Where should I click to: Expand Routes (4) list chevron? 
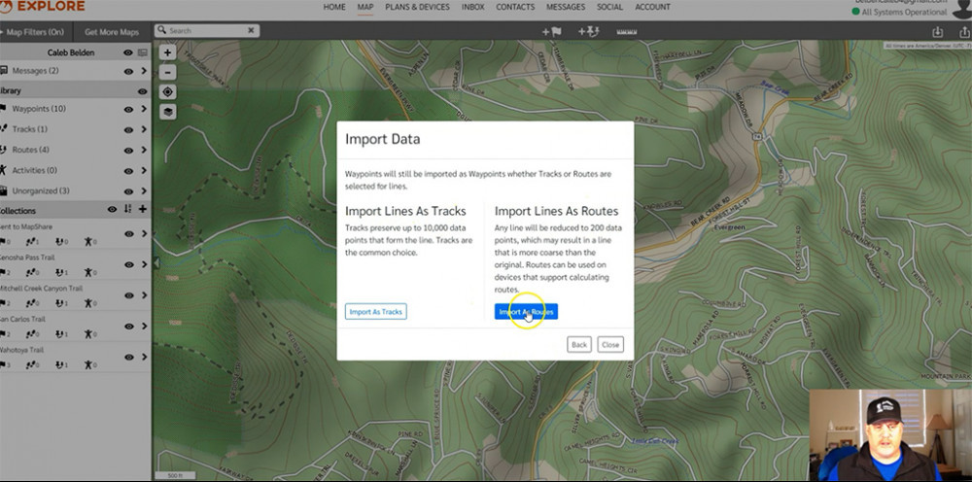(x=144, y=150)
